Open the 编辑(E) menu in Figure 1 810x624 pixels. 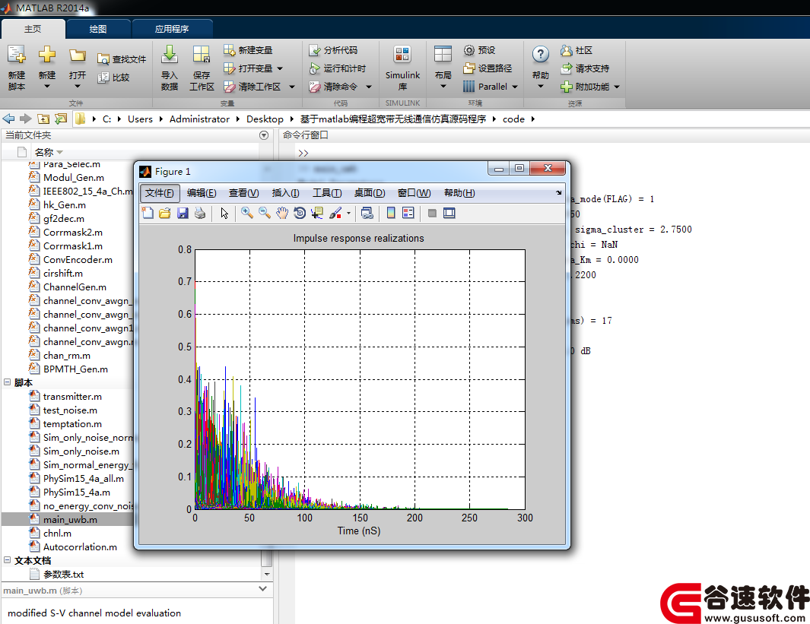click(x=202, y=193)
